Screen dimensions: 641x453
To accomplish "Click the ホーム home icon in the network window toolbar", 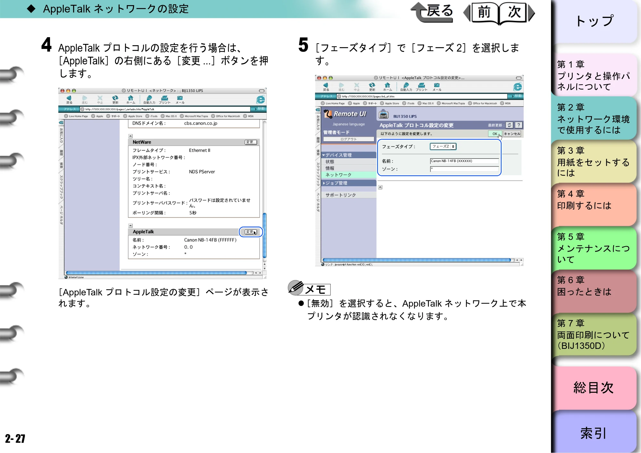I will pyautogui.click(x=130, y=99).
